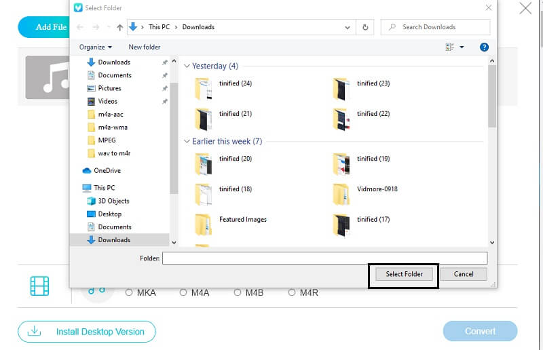Select the video film strip icon
Screen dimensions: 543x350
pyautogui.click(x=40, y=286)
